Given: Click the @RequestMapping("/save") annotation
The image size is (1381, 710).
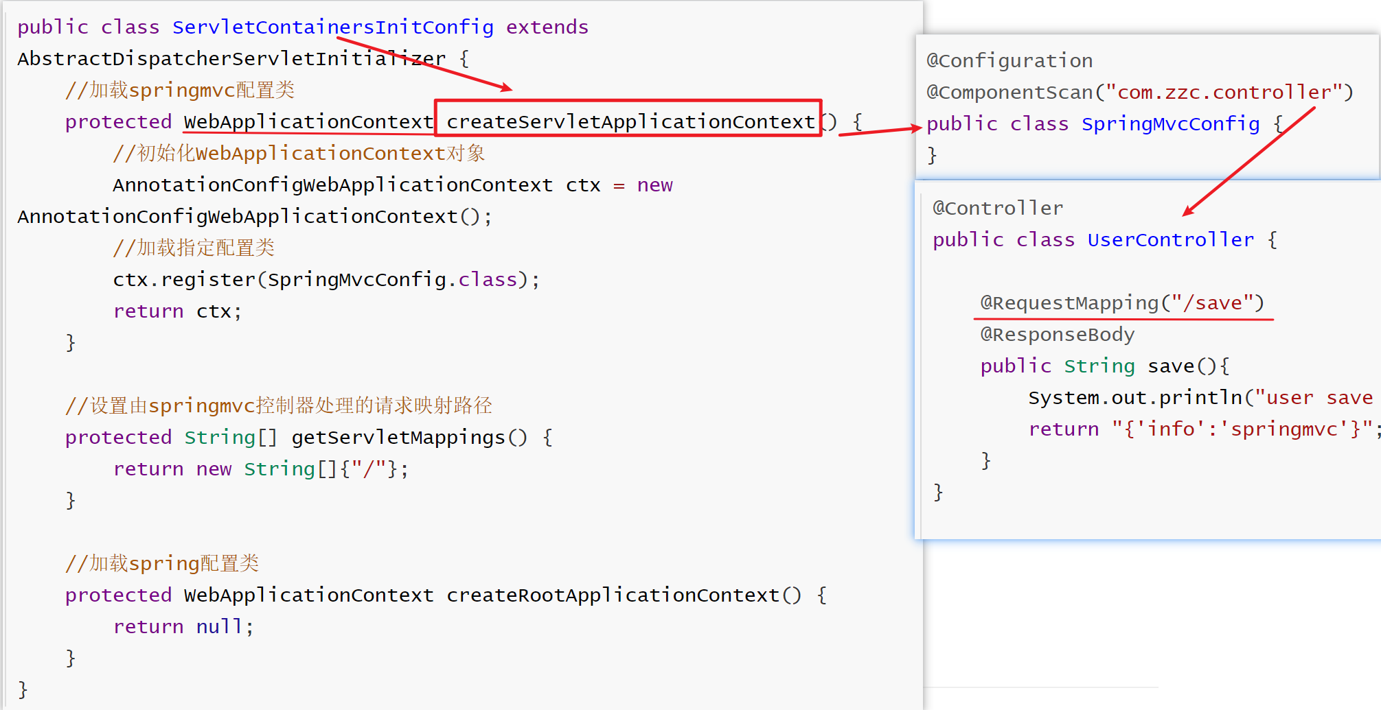Looking at the screenshot, I should (1122, 303).
